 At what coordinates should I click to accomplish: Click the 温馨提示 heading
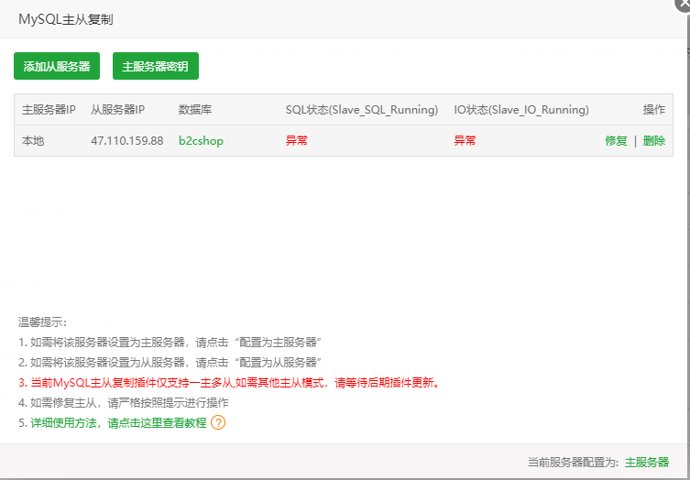[43, 322]
